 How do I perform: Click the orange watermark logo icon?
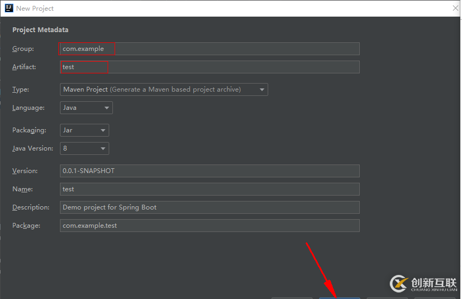click(399, 283)
